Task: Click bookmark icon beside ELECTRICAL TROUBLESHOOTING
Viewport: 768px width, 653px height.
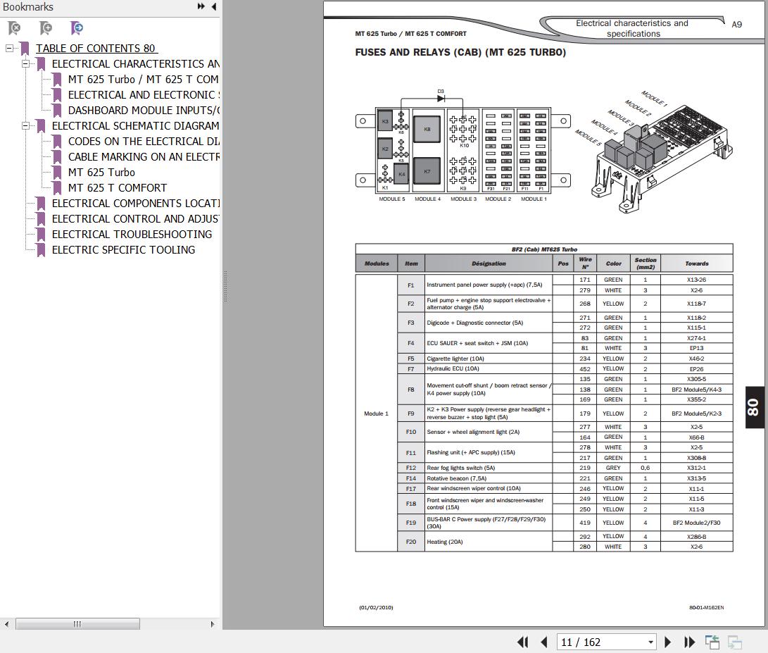Action: [x=41, y=235]
